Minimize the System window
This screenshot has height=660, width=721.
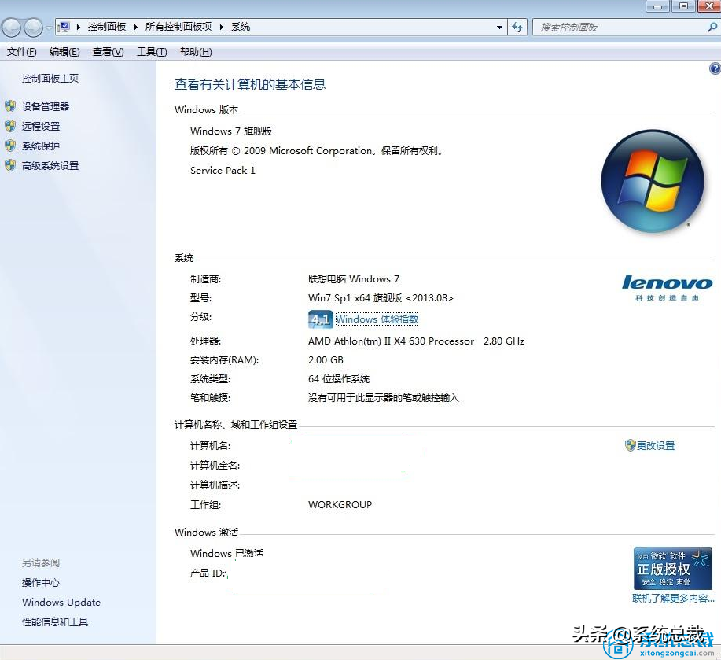(657, 6)
